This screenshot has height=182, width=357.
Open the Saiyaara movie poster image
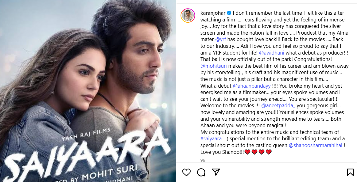pos(88,91)
